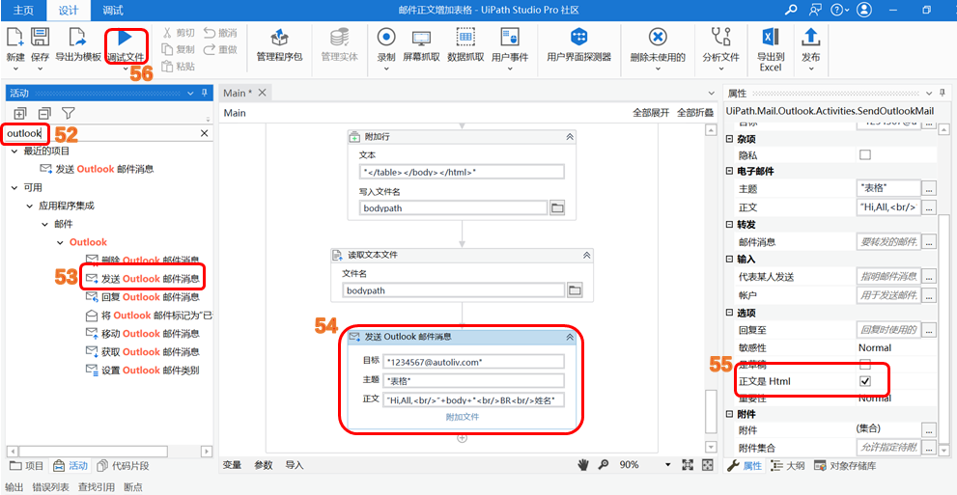
Task: Collapse the Append Line (附加行) activity
Action: (570, 137)
